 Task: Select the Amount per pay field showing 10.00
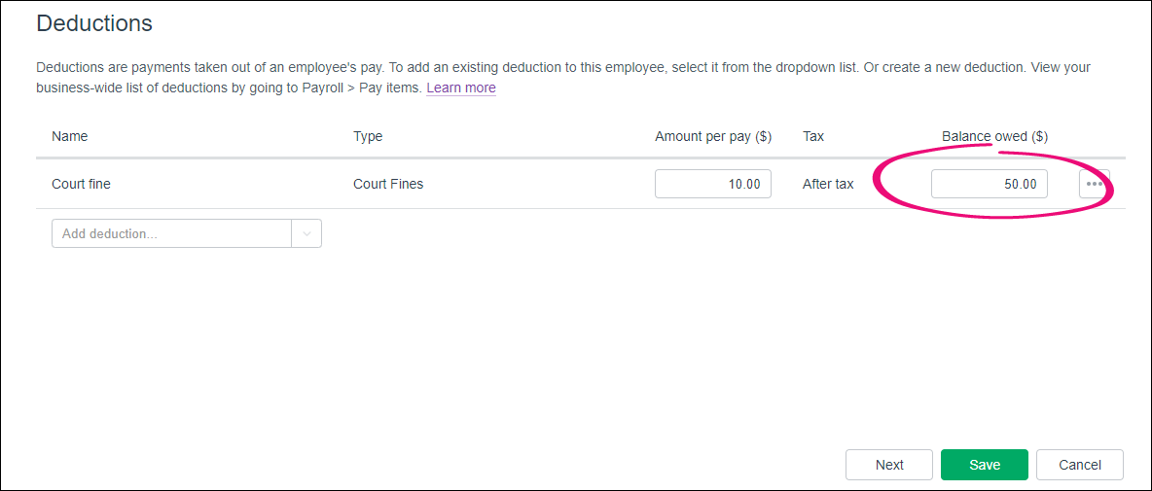tap(712, 184)
